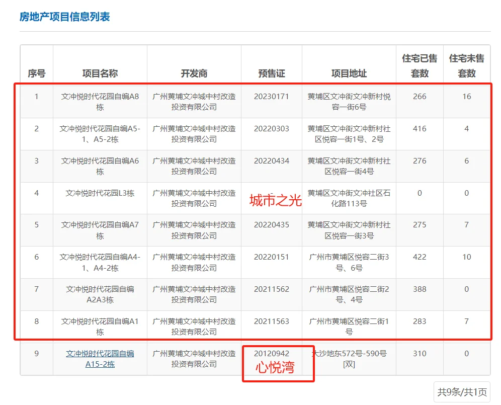Click presale permit number 20220434
Viewport: 501px width, 405px height.
click(x=272, y=161)
